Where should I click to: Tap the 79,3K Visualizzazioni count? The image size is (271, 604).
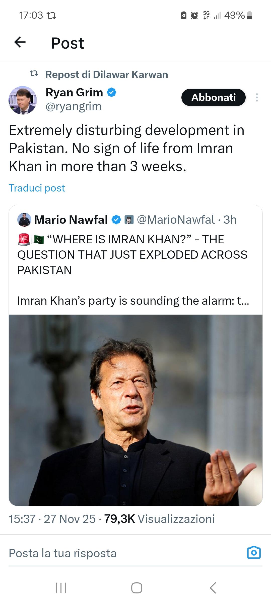click(159, 519)
